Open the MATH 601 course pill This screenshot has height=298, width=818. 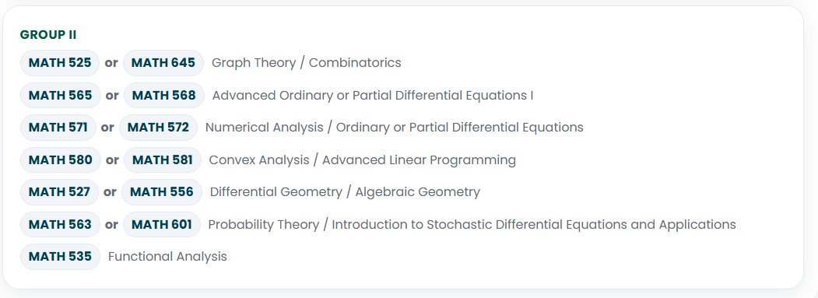pyautogui.click(x=162, y=224)
